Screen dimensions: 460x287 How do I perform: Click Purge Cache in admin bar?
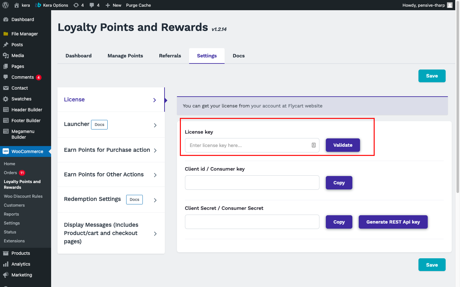click(138, 5)
